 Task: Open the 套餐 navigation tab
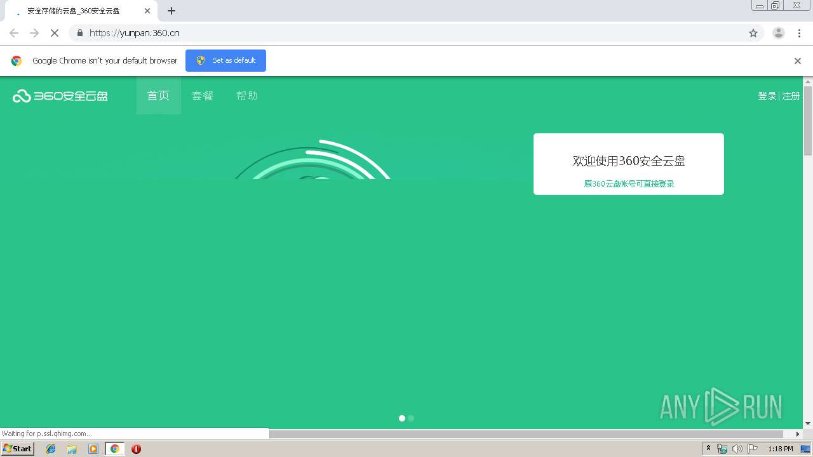point(203,96)
